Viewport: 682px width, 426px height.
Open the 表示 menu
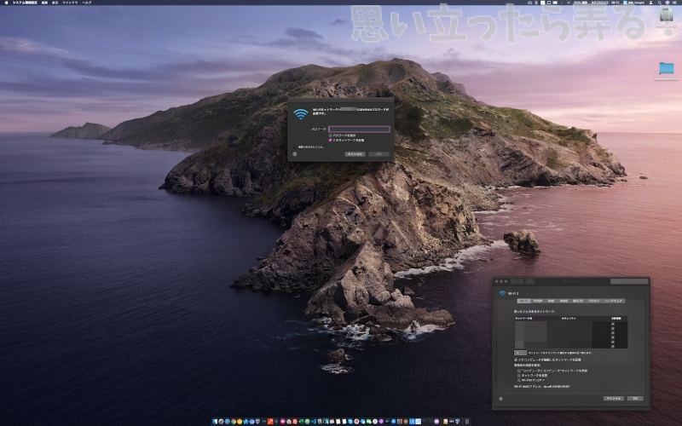coord(55,3)
